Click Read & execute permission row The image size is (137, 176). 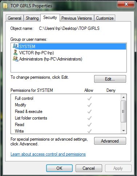point(66,112)
